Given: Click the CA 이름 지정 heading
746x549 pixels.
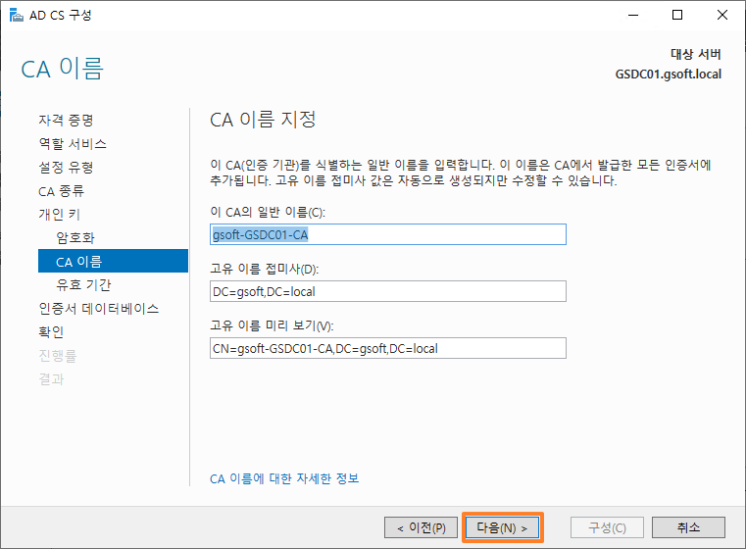Looking at the screenshot, I should (x=263, y=120).
